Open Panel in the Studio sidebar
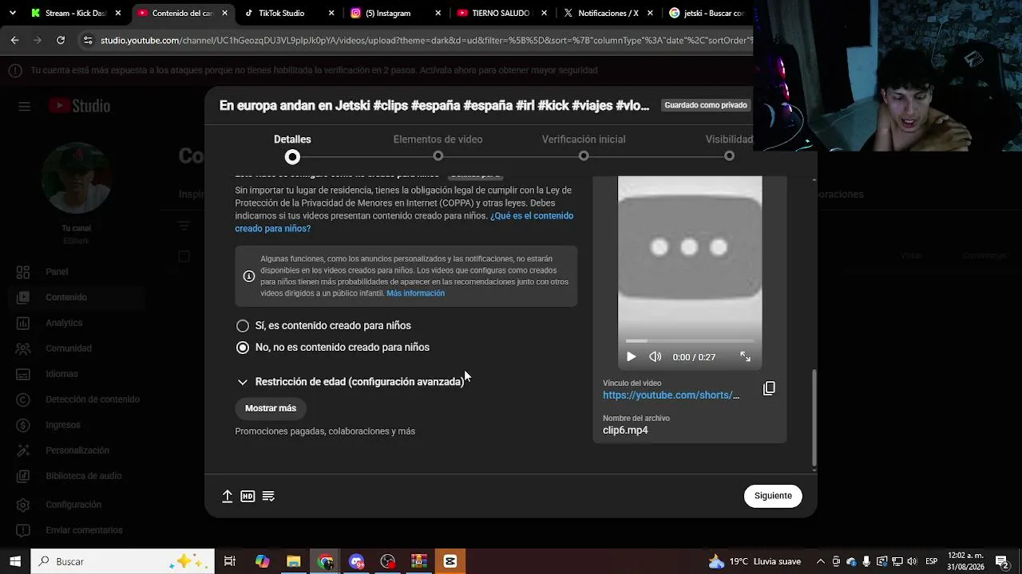This screenshot has height=574, width=1022. pos(57,272)
